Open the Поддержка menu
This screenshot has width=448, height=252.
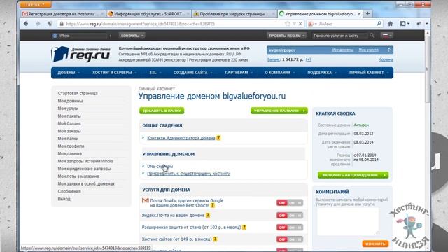tap(321, 73)
